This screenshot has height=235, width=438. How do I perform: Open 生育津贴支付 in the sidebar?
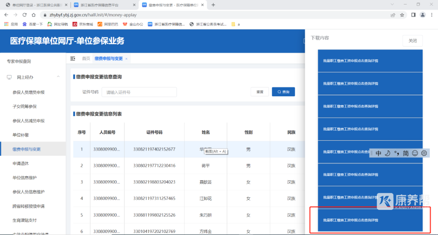(25, 220)
